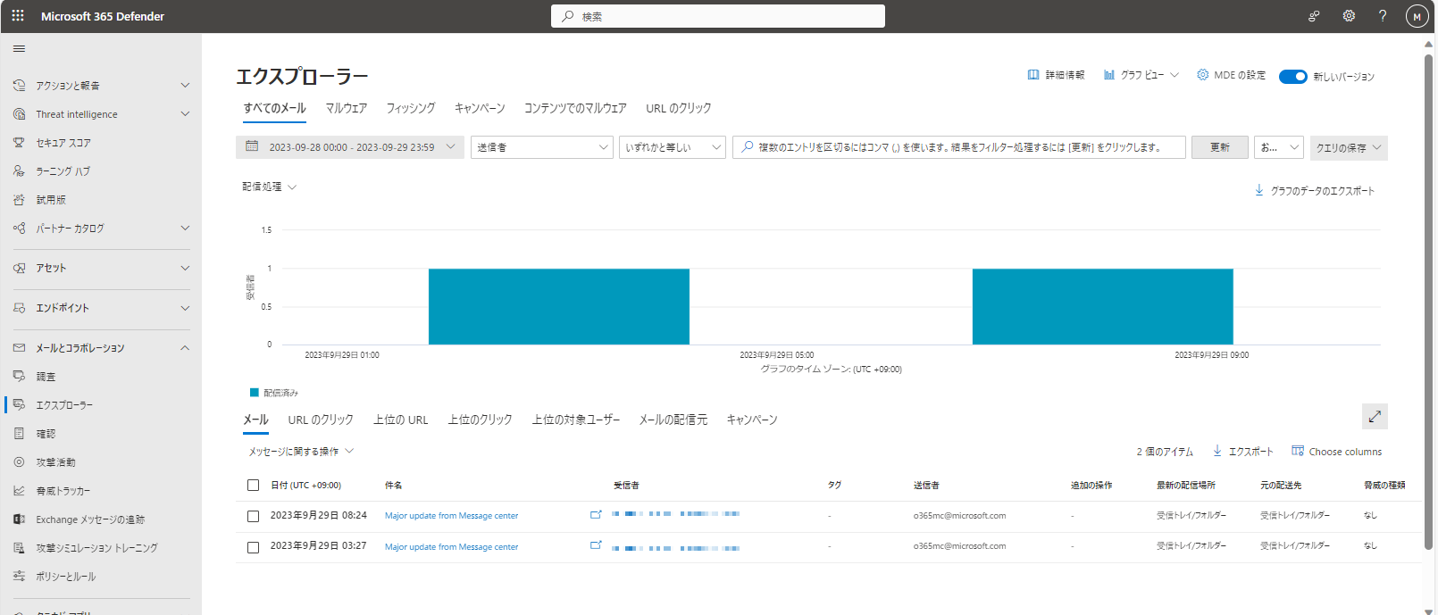This screenshot has height=615, width=1438.
Task: Open the settings gear in header
Action: point(1349,16)
